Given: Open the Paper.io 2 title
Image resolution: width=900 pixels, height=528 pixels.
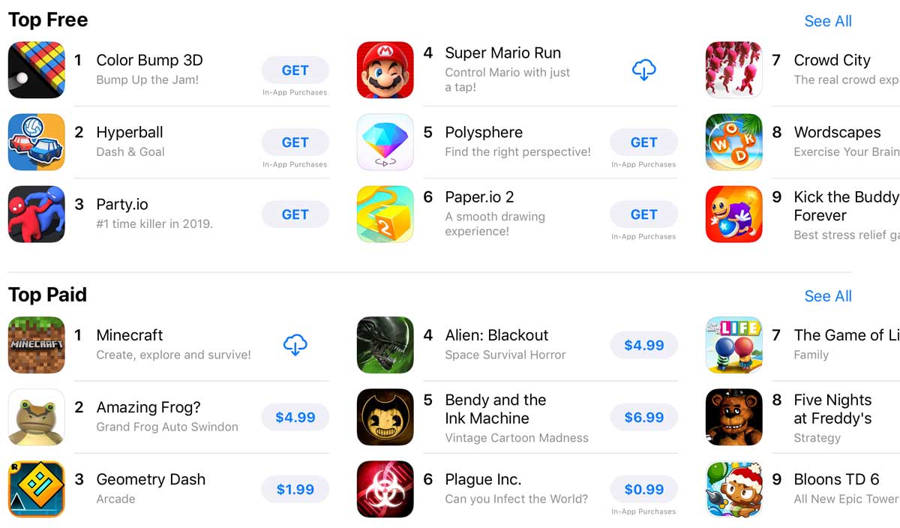Looking at the screenshot, I should pyautogui.click(x=479, y=197).
